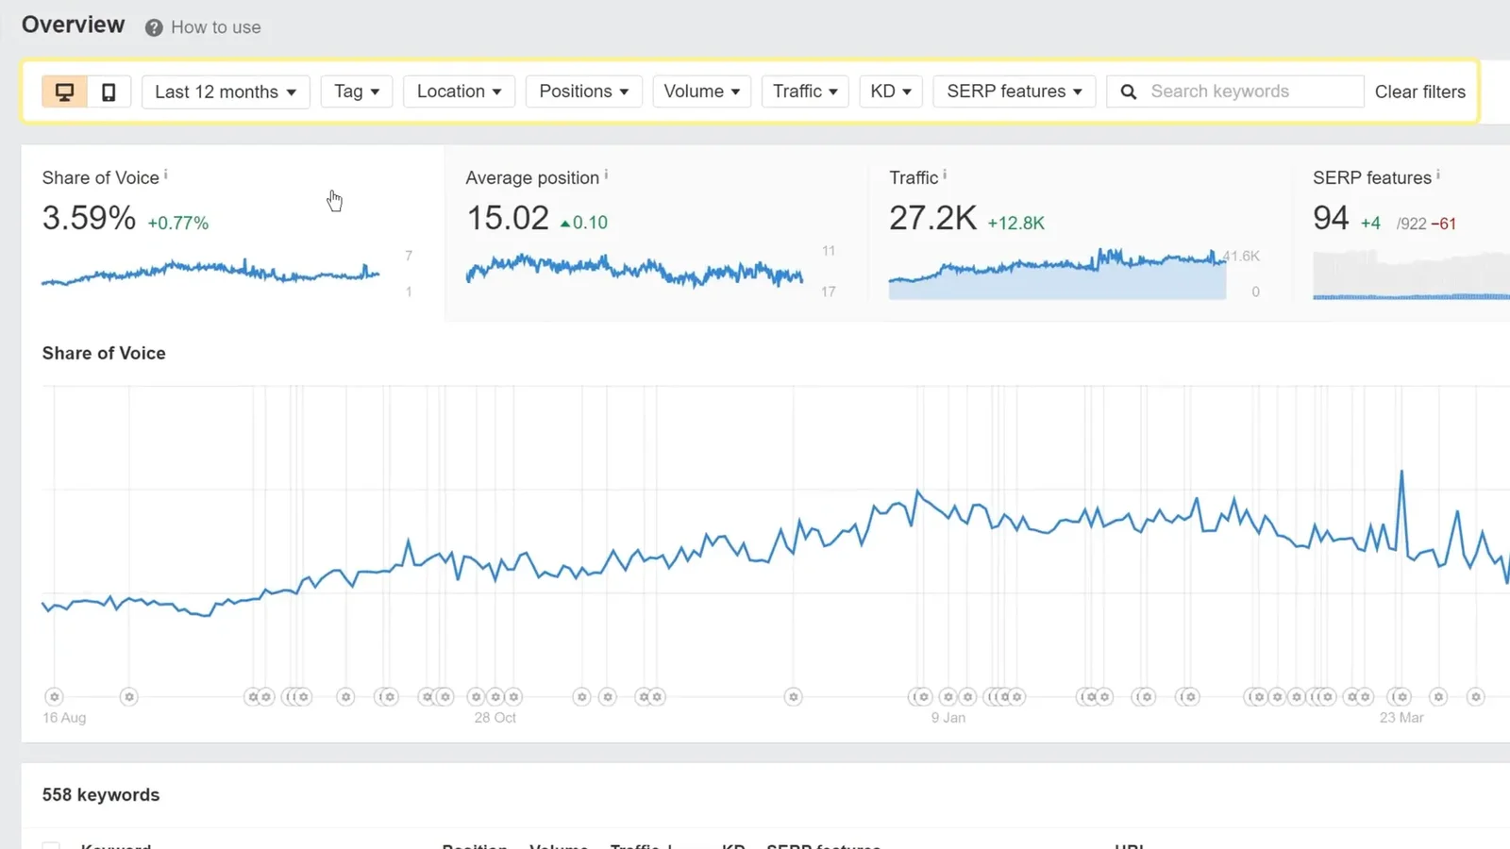1510x849 pixels.
Task: Click info icon beside SERP features metric
Action: (x=1438, y=175)
